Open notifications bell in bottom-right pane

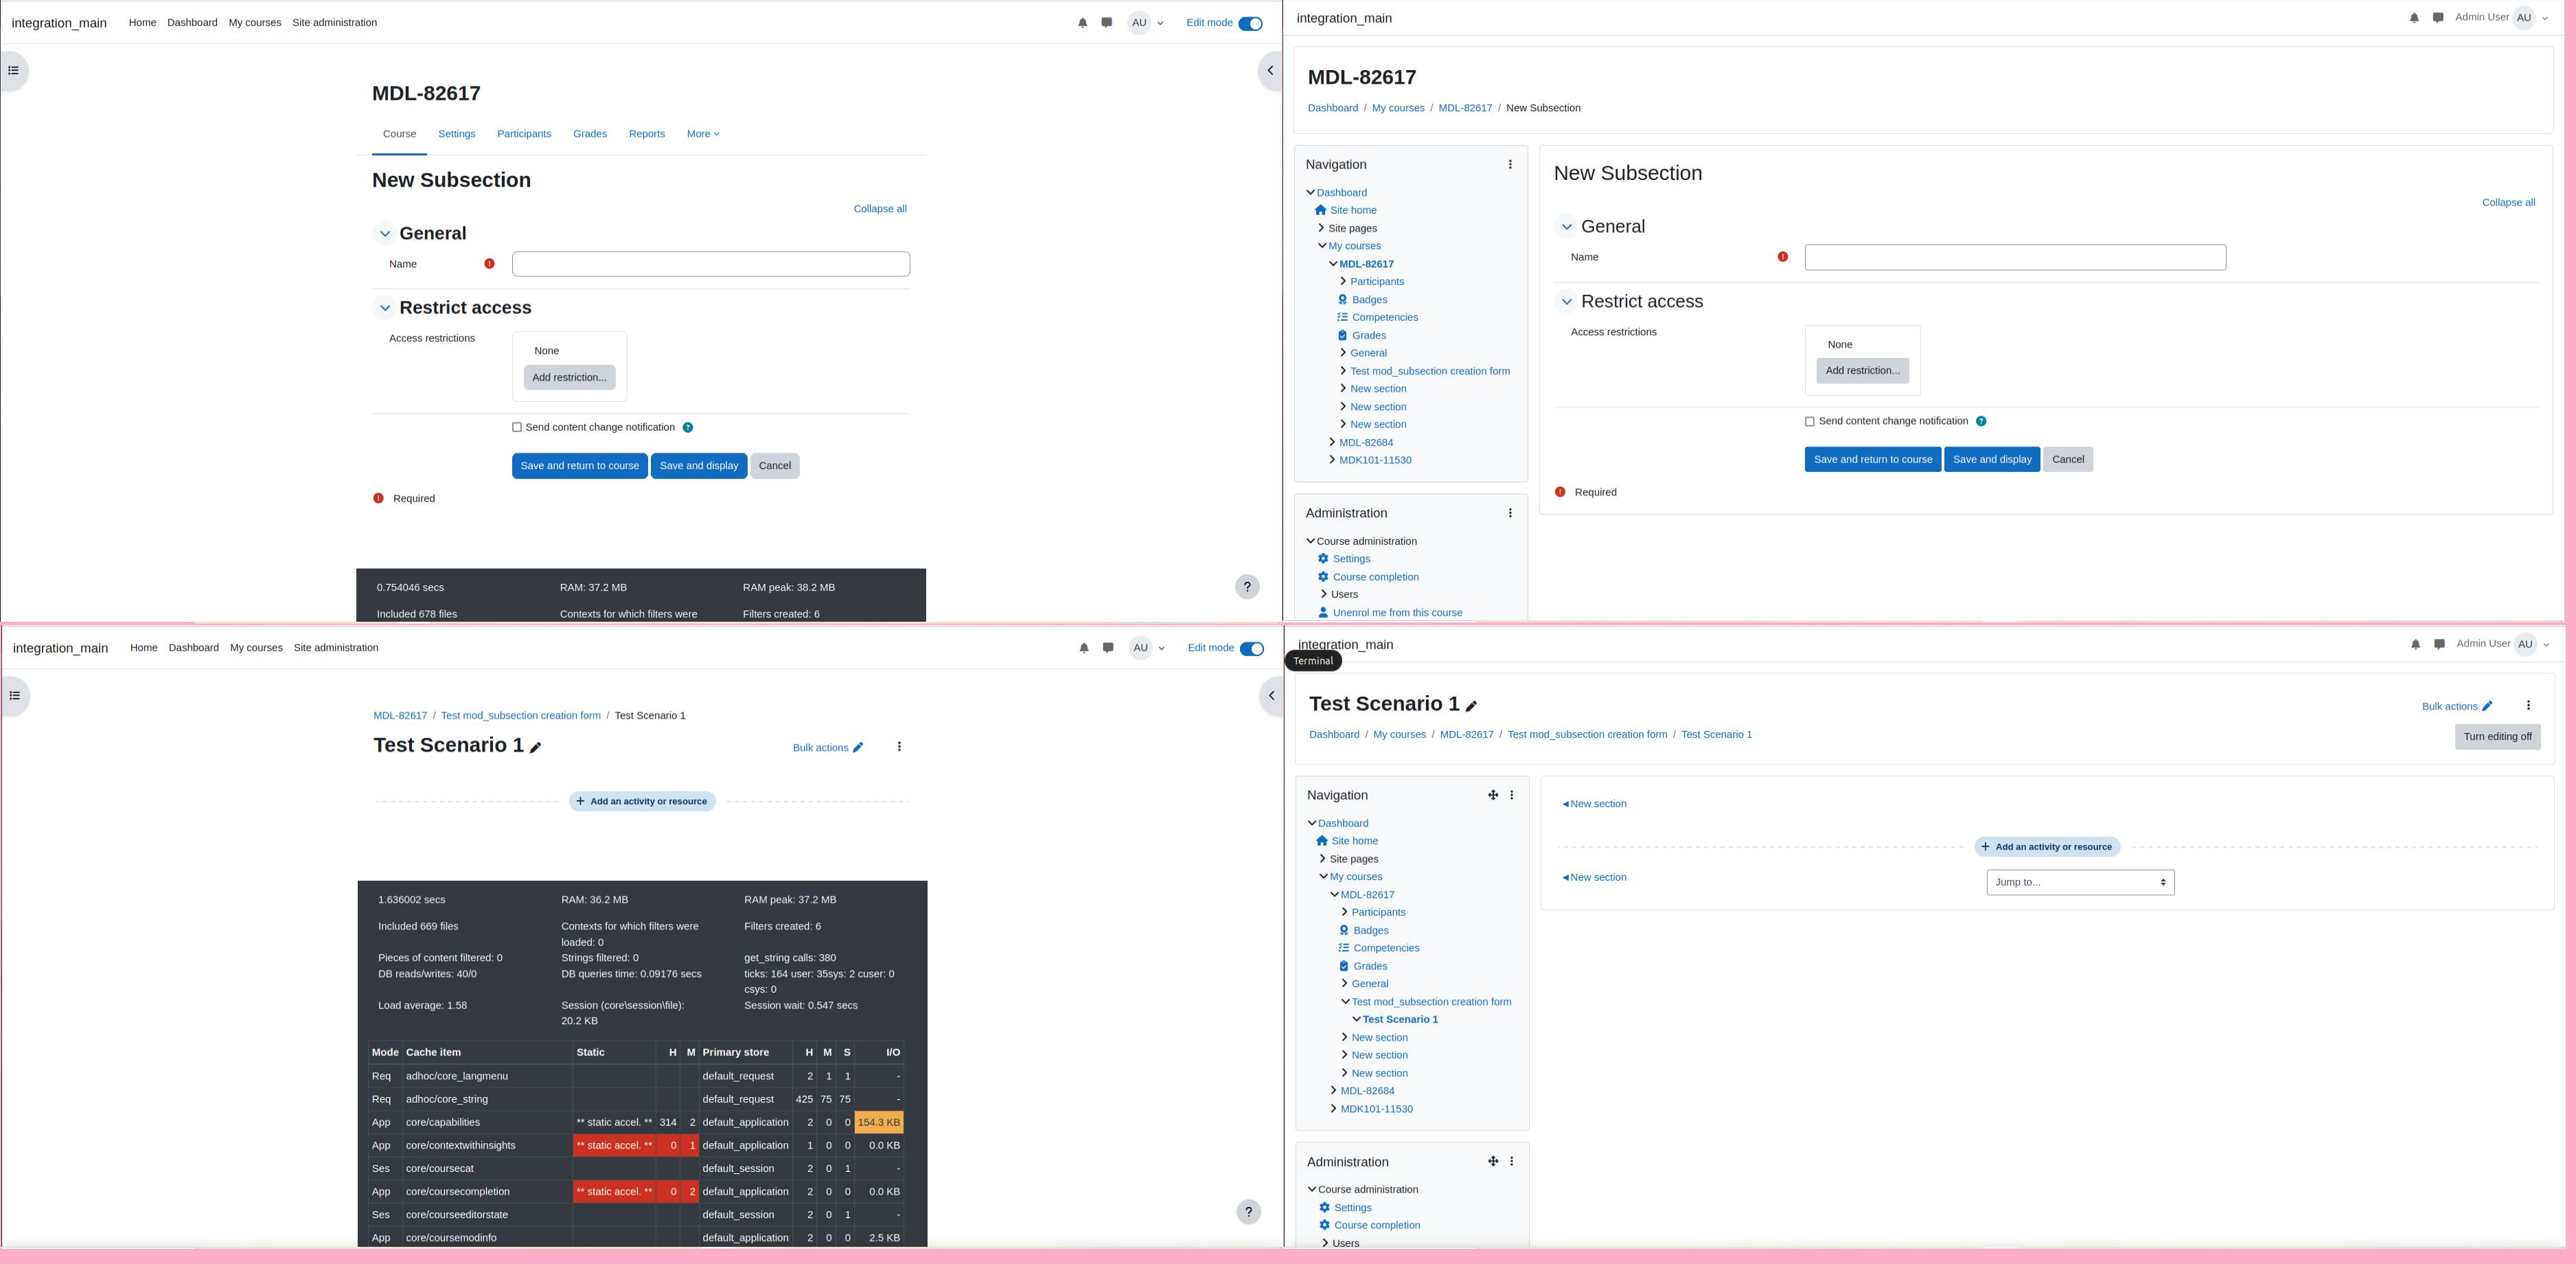[x=2416, y=644]
